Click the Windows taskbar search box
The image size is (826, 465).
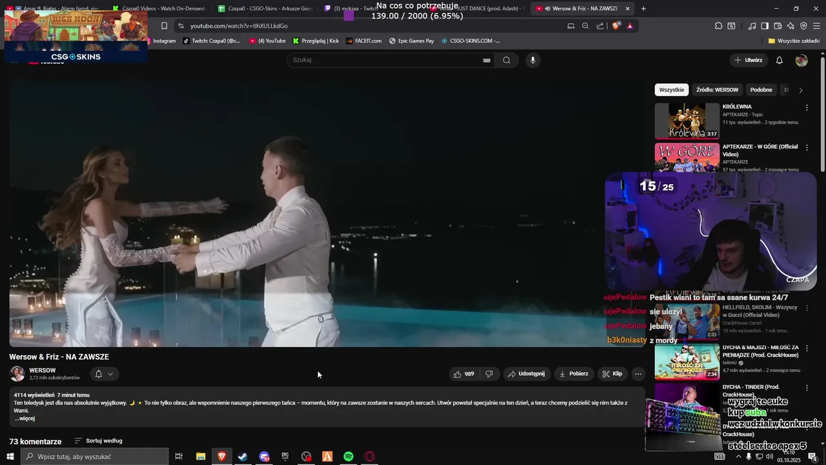pos(95,457)
